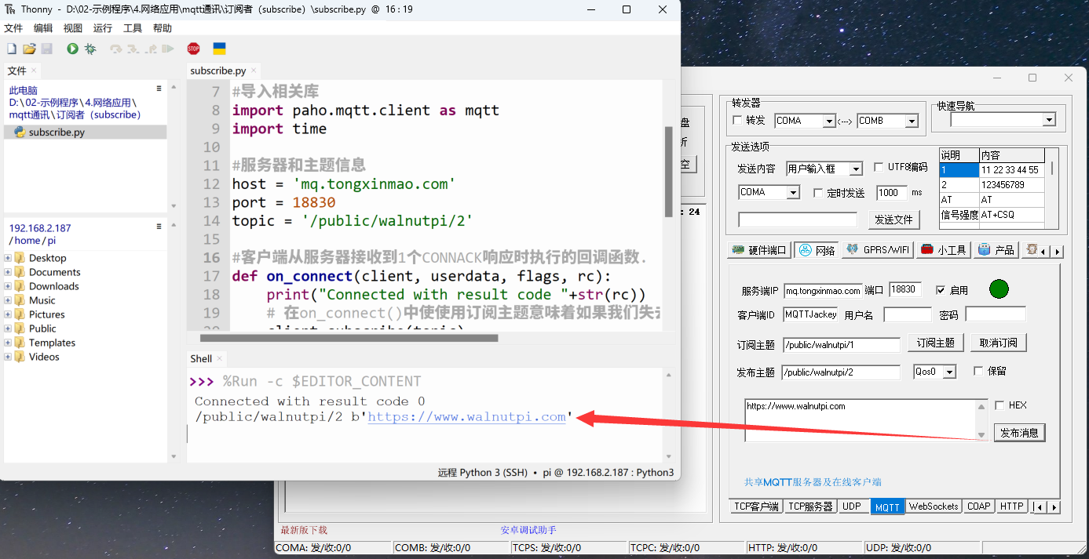Open the GPRS/WIFI tab
Viewport: 1089px width, 559px height.
(878, 250)
